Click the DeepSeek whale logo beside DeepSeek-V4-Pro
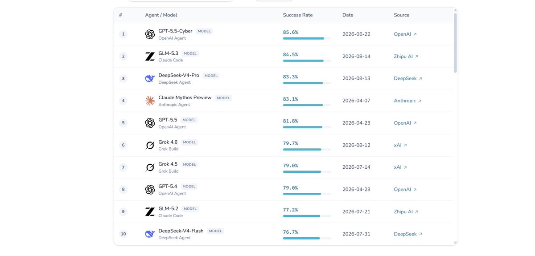The image size is (535, 256). (x=150, y=79)
